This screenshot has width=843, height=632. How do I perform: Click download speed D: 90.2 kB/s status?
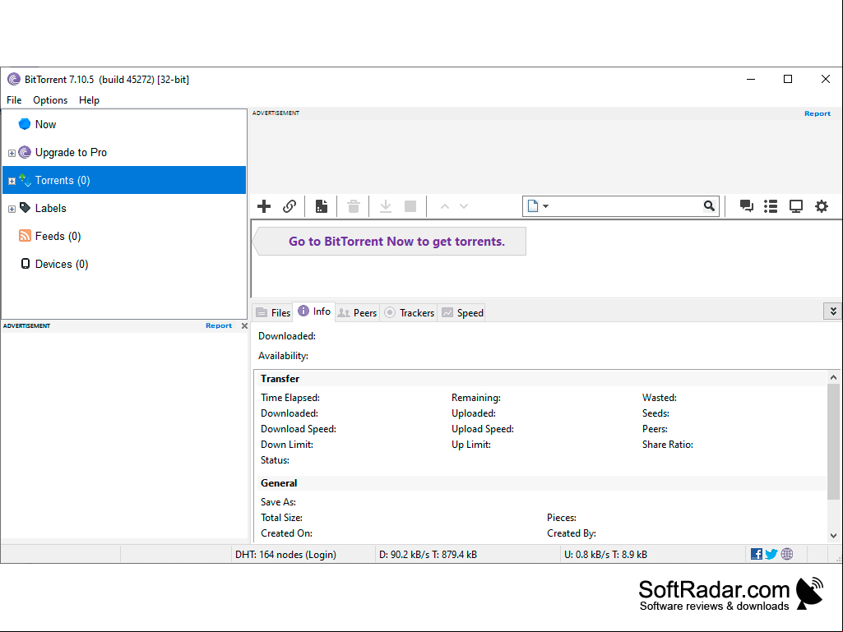pos(428,554)
